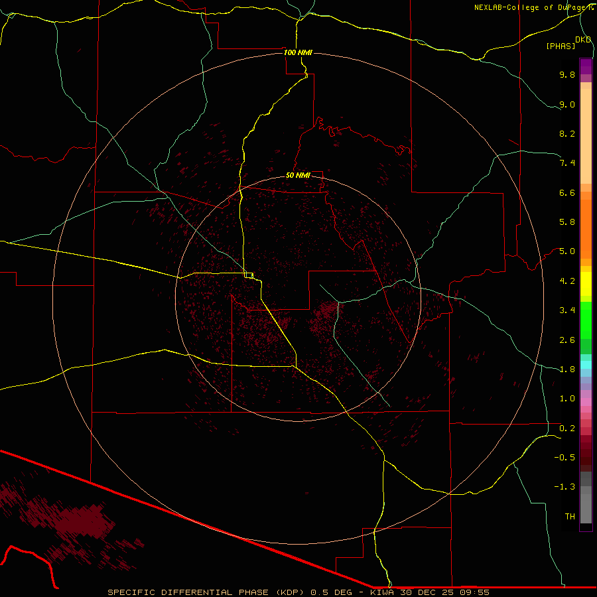Select the -0.5 legend value label

pyautogui.click(x=566, y=458)
